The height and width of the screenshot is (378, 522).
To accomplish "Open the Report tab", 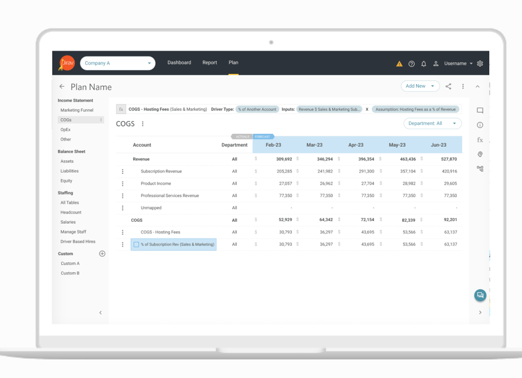I will click(210, 62).
